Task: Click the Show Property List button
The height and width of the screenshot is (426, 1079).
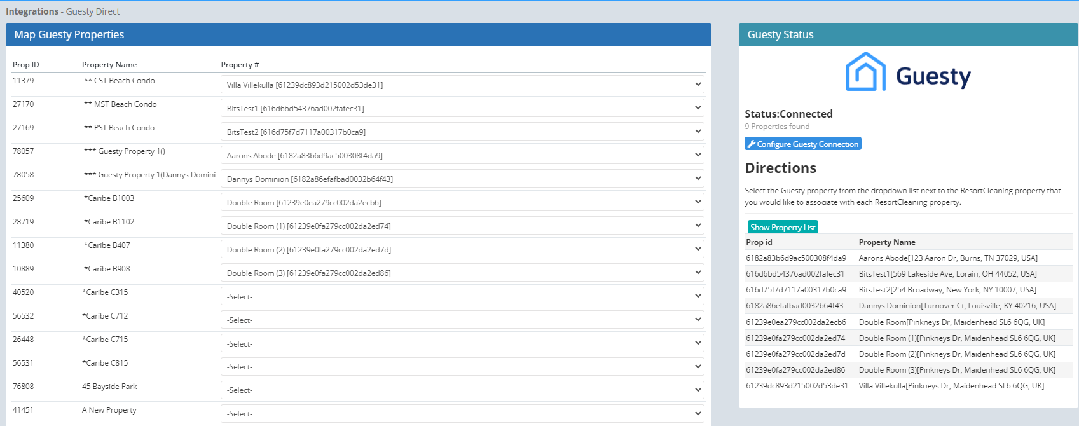Action: click(x=782, y=228)
